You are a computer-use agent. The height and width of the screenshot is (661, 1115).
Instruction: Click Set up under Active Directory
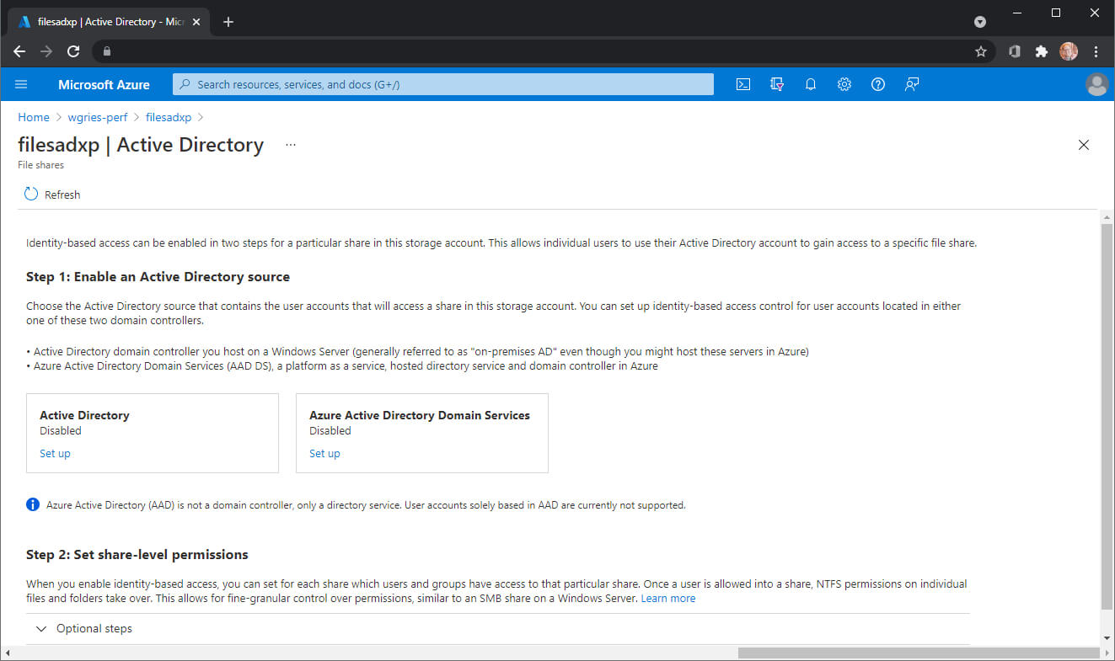tap(55, 453)
